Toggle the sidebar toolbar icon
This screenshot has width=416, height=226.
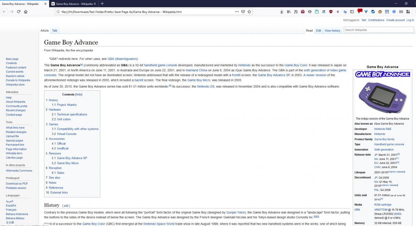(352, 12)
